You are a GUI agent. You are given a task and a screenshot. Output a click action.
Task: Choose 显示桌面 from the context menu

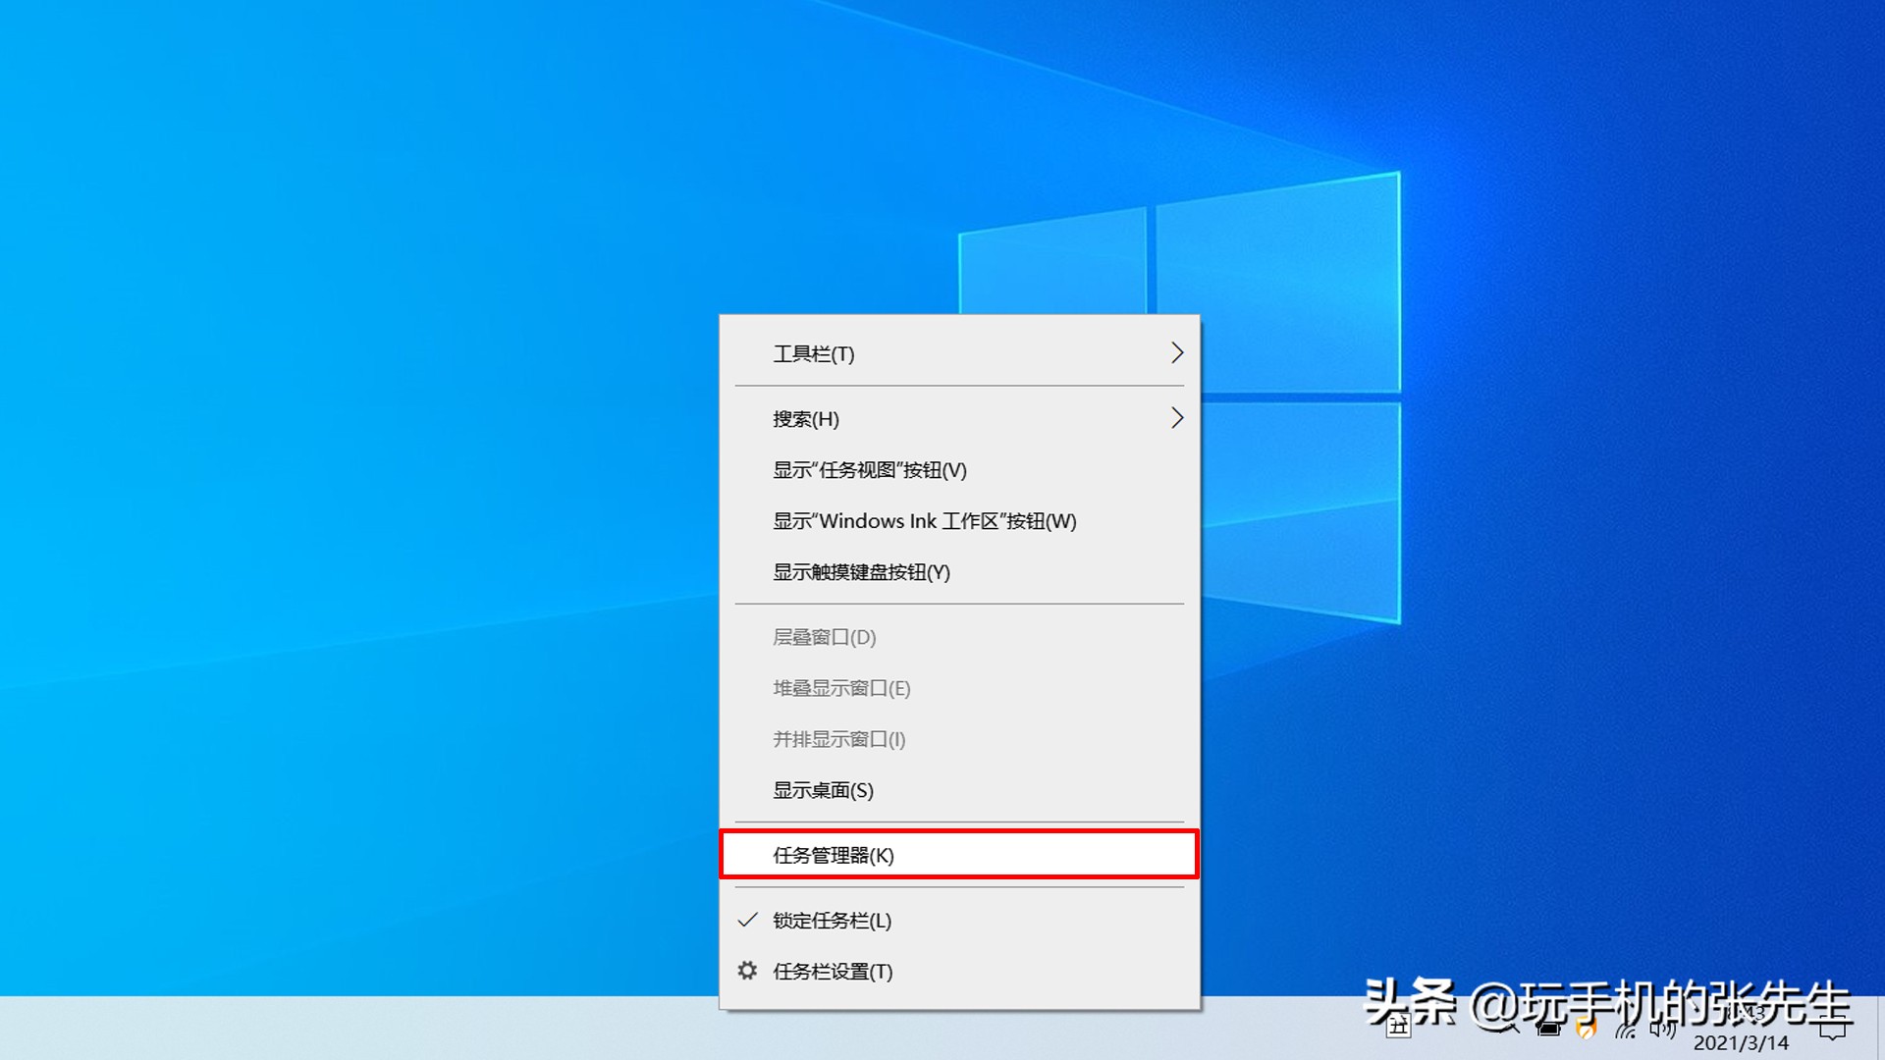[x=822, y=791]
